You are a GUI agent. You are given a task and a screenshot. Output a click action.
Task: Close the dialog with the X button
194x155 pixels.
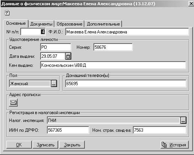[x=191, y=4]
